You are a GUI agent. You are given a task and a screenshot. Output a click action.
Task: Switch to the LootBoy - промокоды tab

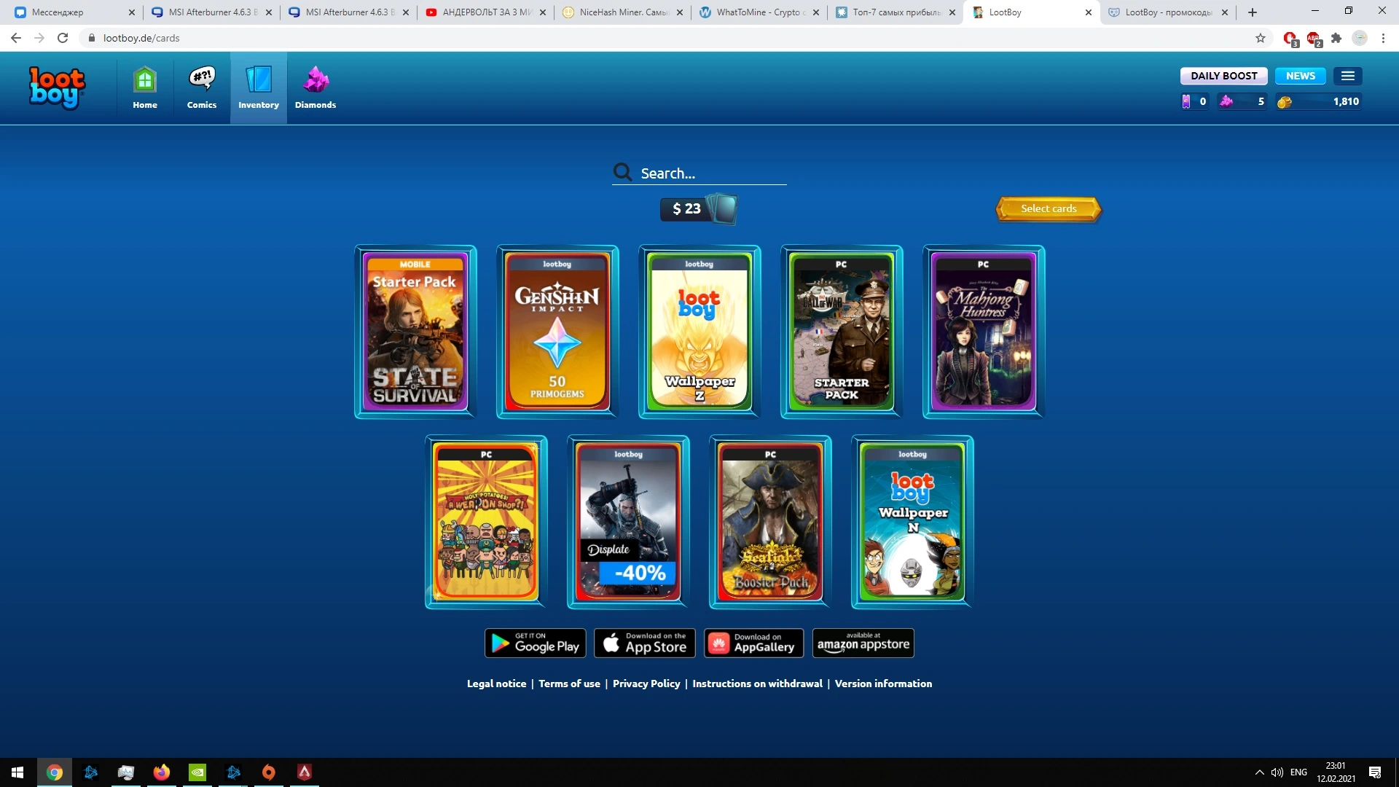click(1169, 12)
